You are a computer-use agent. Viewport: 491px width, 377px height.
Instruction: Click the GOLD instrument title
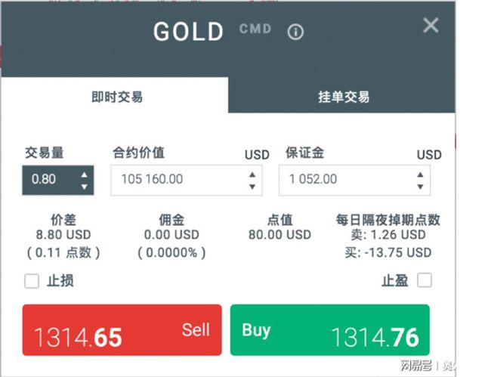(189, 32)
